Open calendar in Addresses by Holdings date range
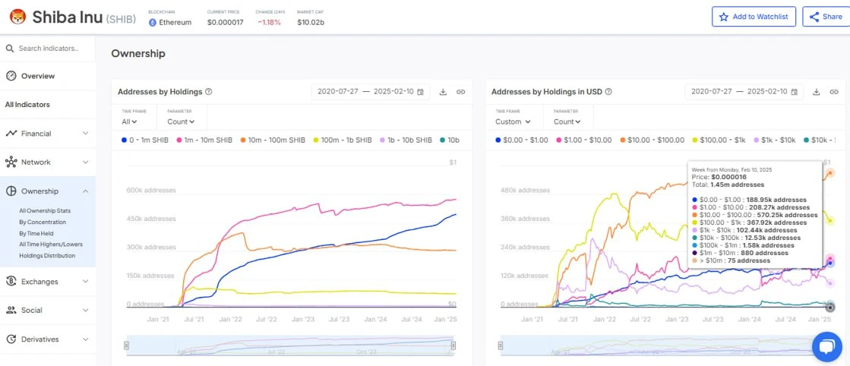 pos(420,92)
